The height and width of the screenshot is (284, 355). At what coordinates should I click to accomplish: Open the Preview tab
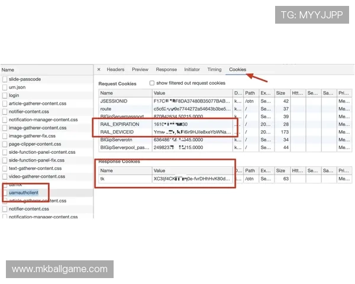pos(140,69)
